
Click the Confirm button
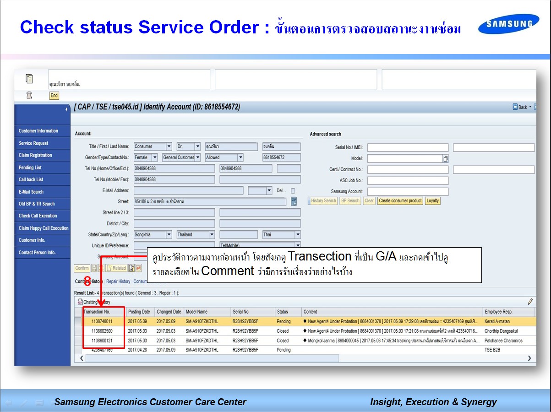pyautogui.click(x=82, y=268)
